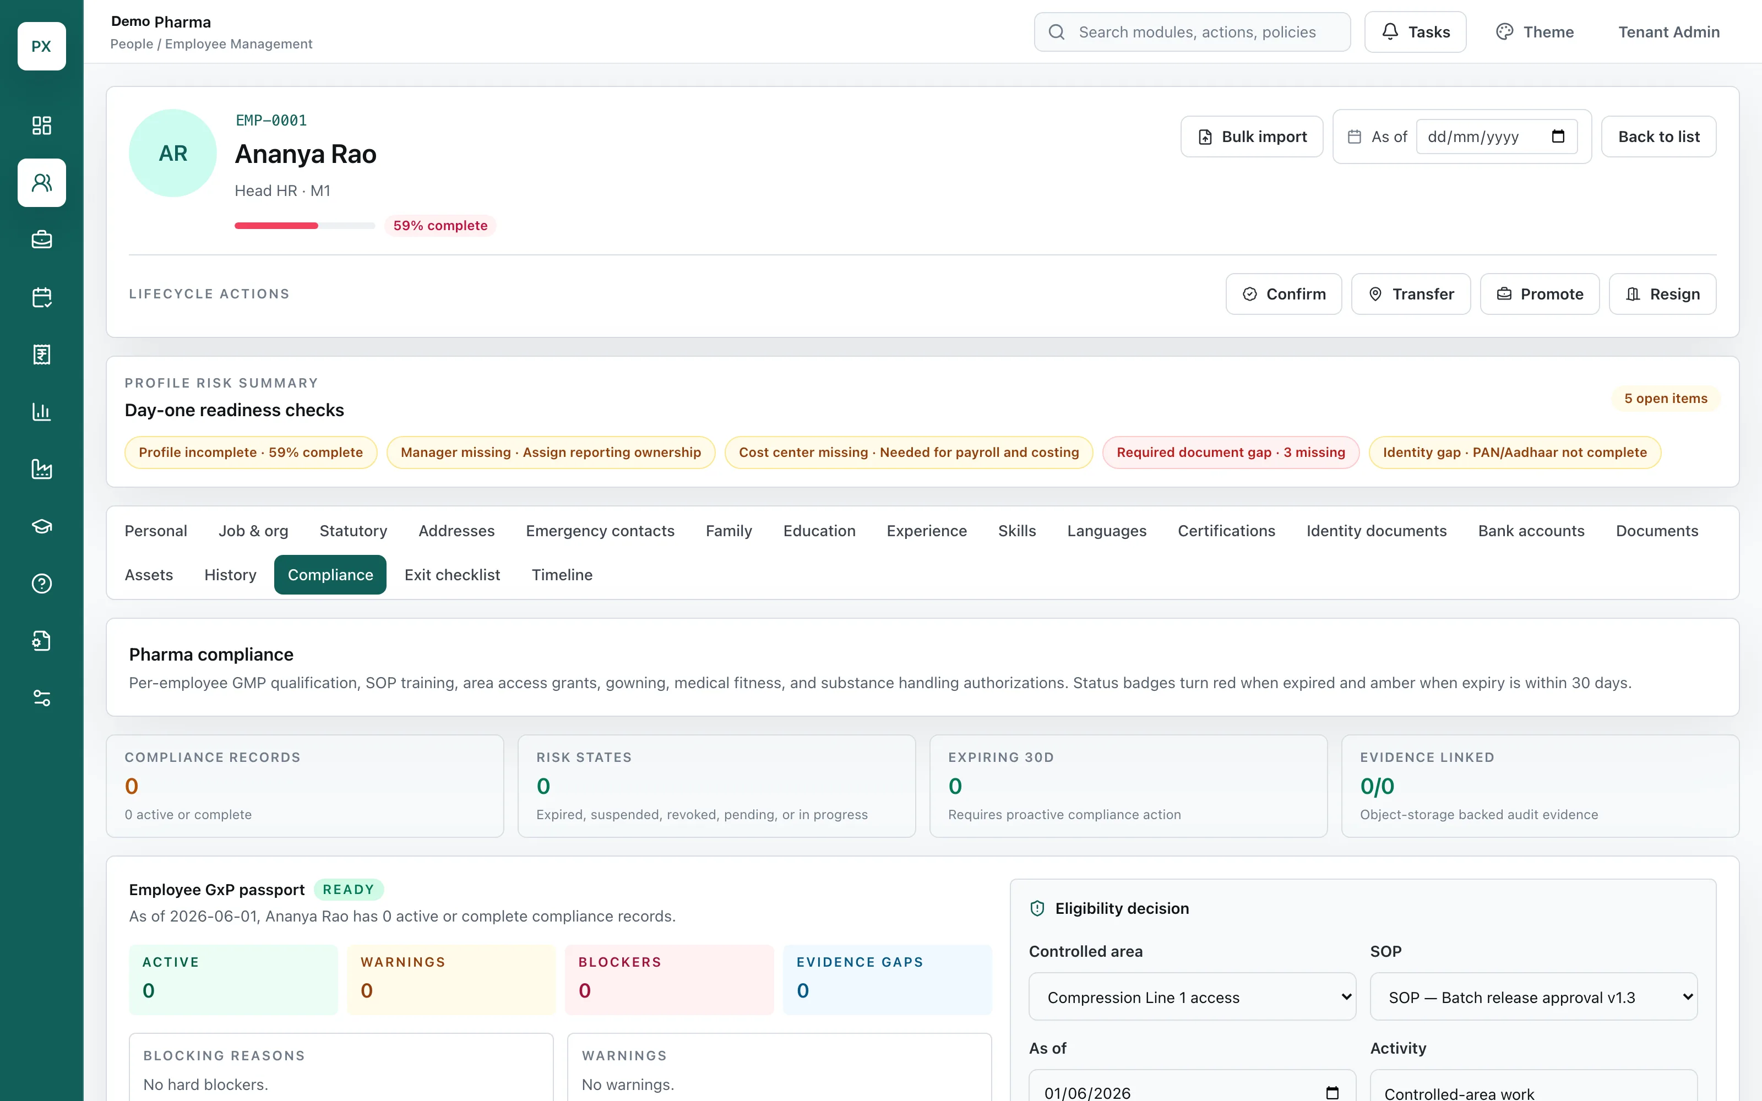Open the Tenant Admin menu

click(1669, 32)
